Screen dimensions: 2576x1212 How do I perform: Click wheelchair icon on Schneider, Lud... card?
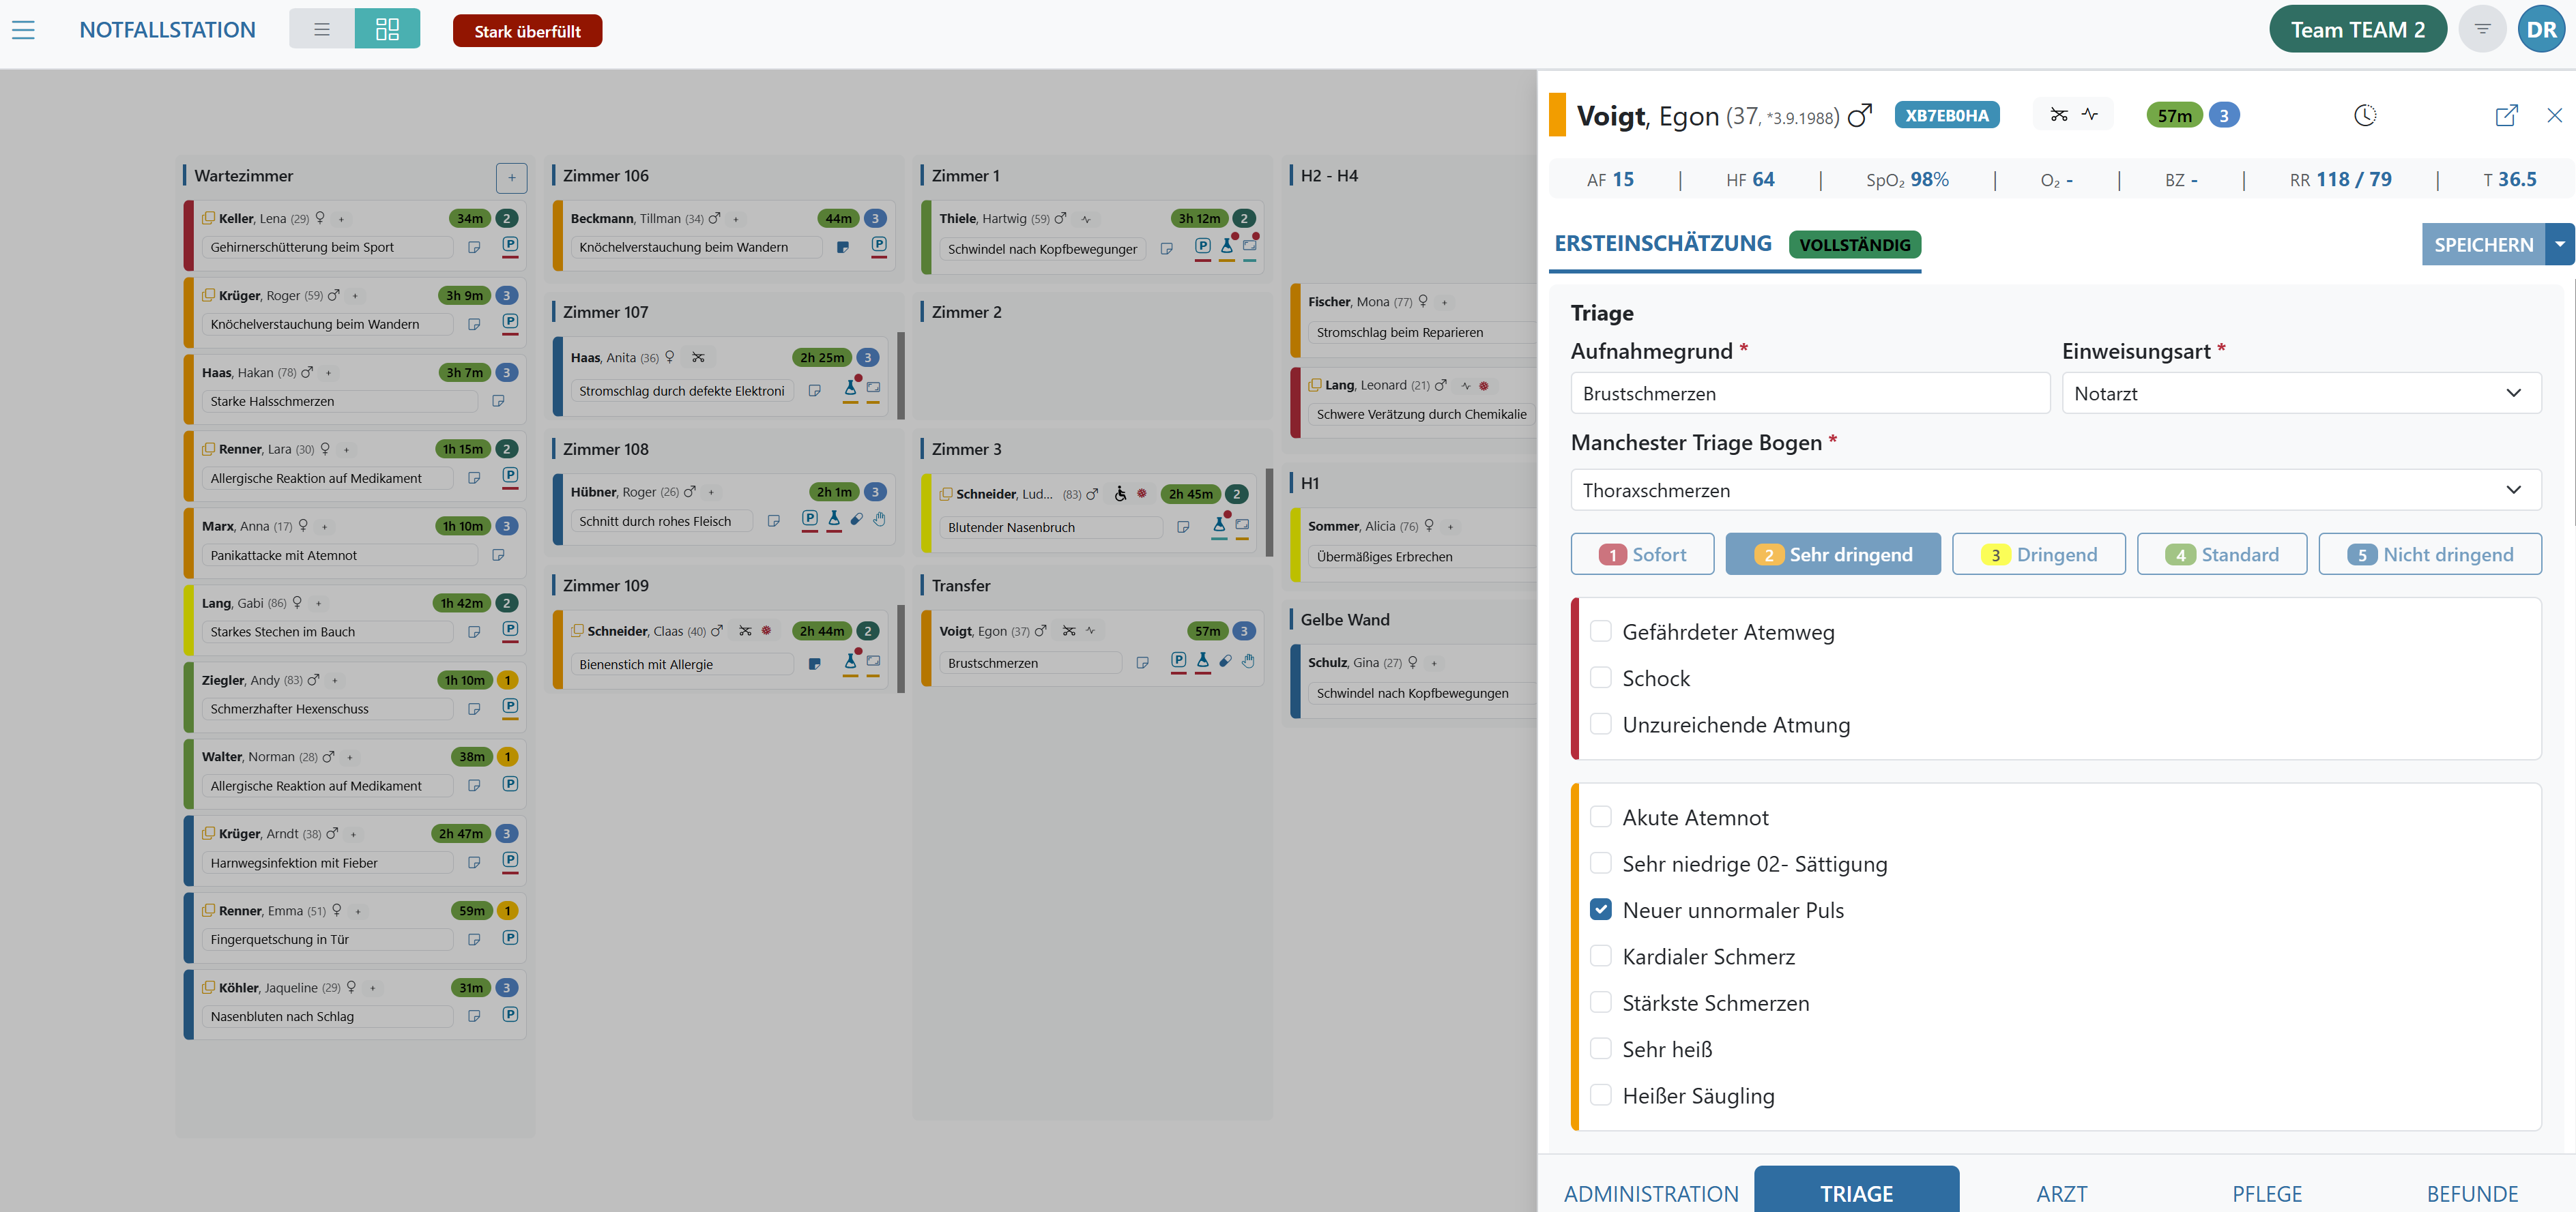[1120, 494]
